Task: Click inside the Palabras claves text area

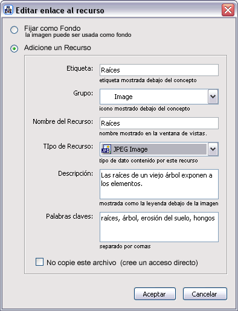Action: (159, 227)
